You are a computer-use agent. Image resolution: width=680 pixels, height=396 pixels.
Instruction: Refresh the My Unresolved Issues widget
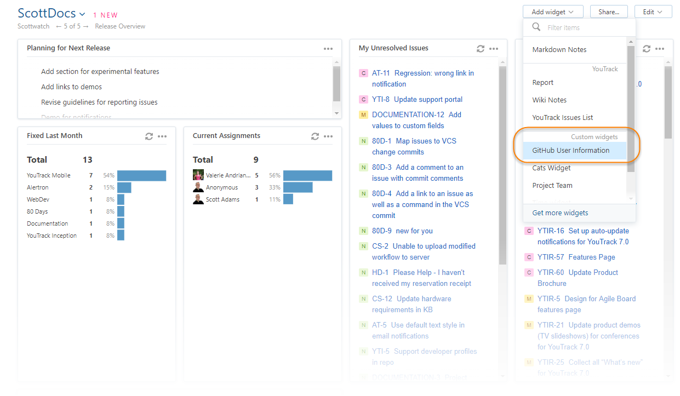coord(481,49)
